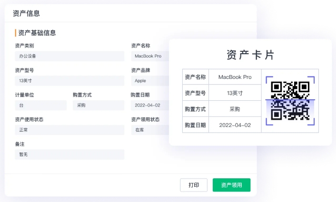This screenshot has width=336, height=202.
Task: Open the 资产使用状态 field showing 正常
Action: 69,130
